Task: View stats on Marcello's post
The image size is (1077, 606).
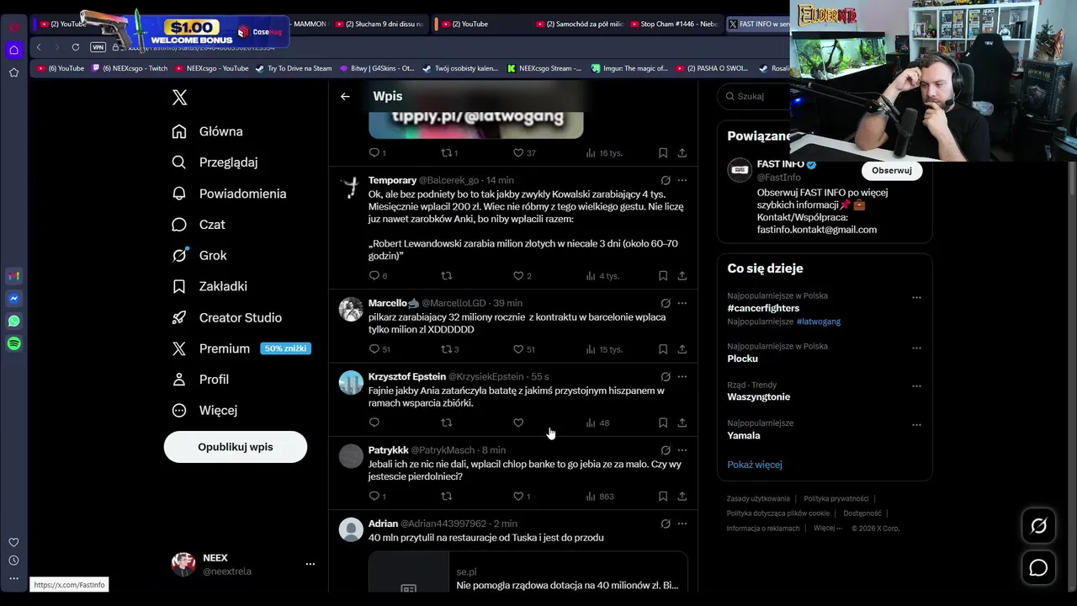Action: pos(604,349)
